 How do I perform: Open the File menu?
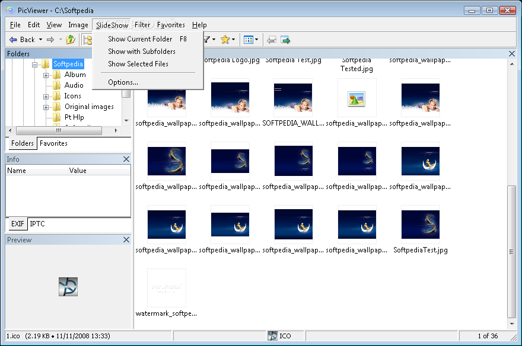pos(15,25)
